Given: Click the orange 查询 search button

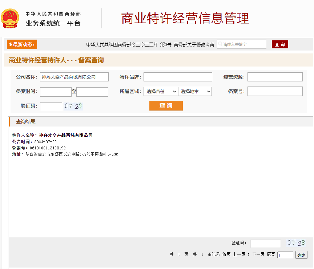Looking at the screenshot, I should 166,105.
